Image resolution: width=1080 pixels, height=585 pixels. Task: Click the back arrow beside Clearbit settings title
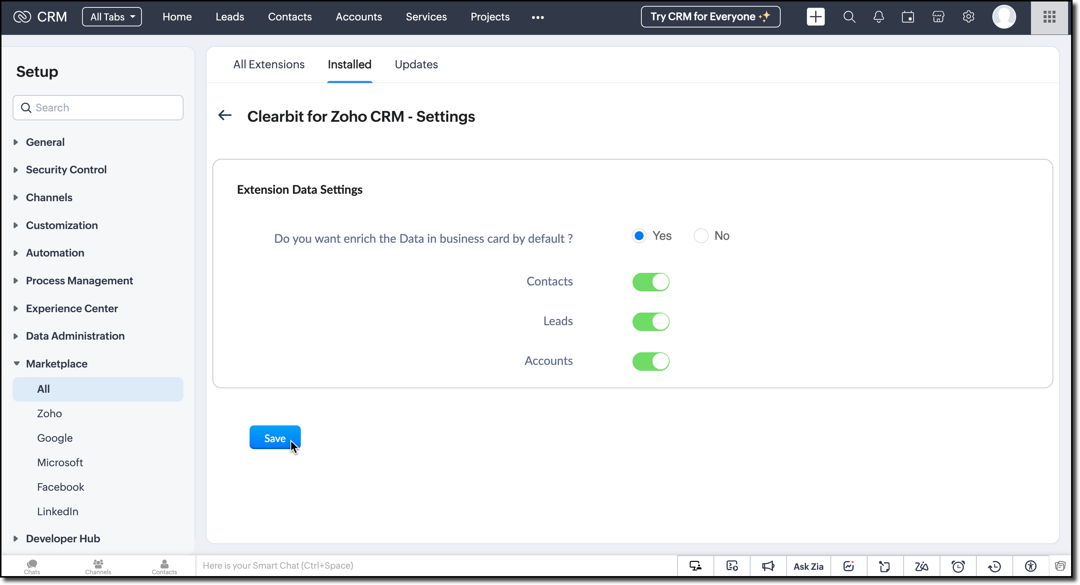[x=225, y=115]
